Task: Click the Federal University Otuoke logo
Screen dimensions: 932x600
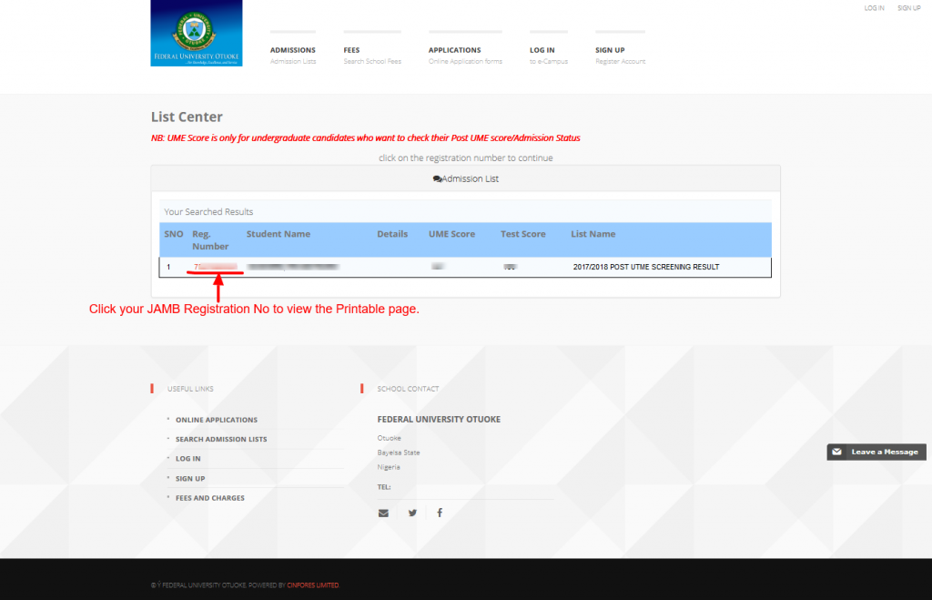Action: [196, 35]
